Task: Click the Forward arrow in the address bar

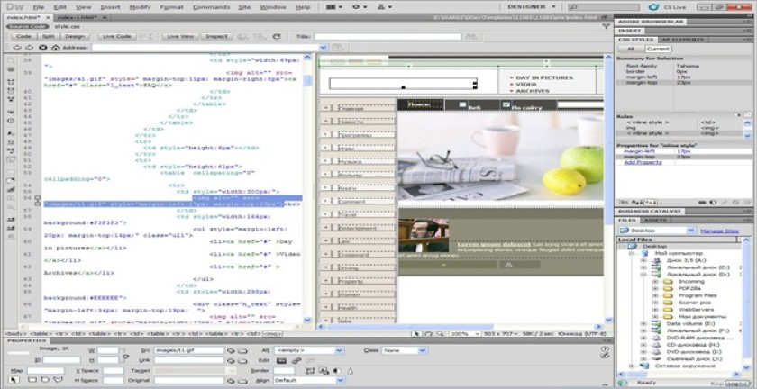Action: click(30, 48)
